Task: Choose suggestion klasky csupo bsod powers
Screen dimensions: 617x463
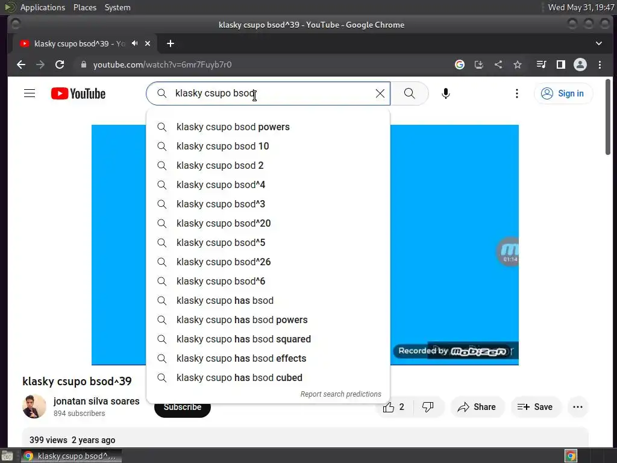Action: pyautogui.click(x=268, y=127)
